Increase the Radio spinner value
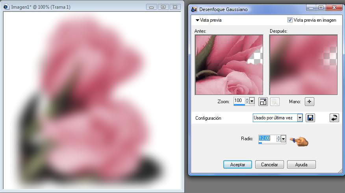 pos(278,137)
